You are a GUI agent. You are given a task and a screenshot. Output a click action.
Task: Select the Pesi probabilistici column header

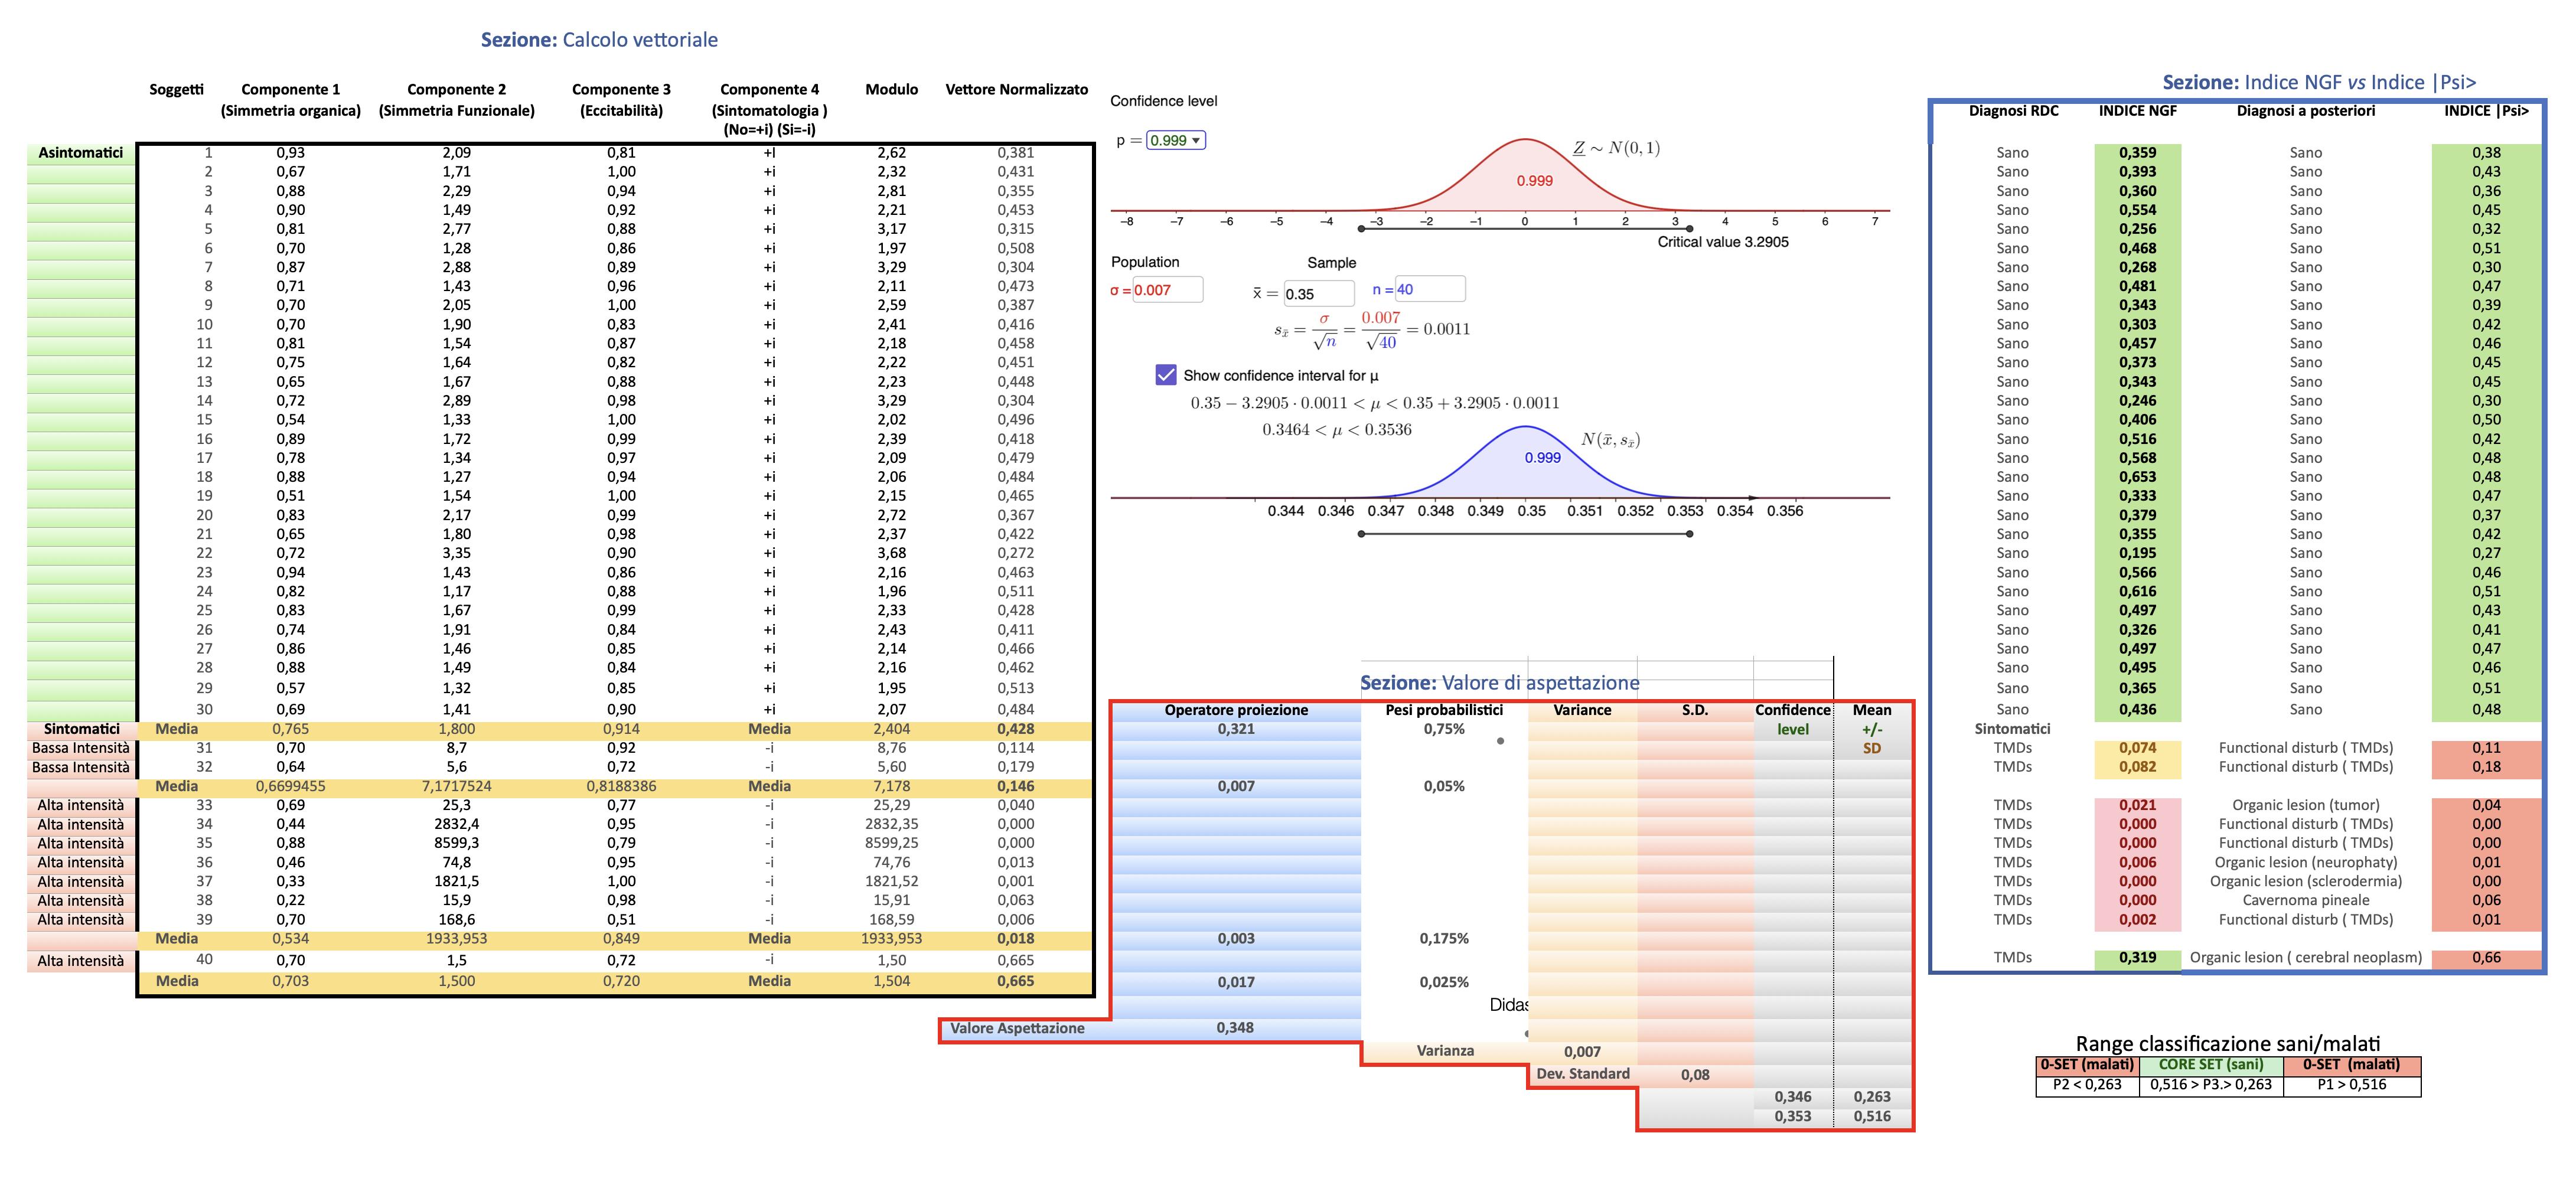1443,710
